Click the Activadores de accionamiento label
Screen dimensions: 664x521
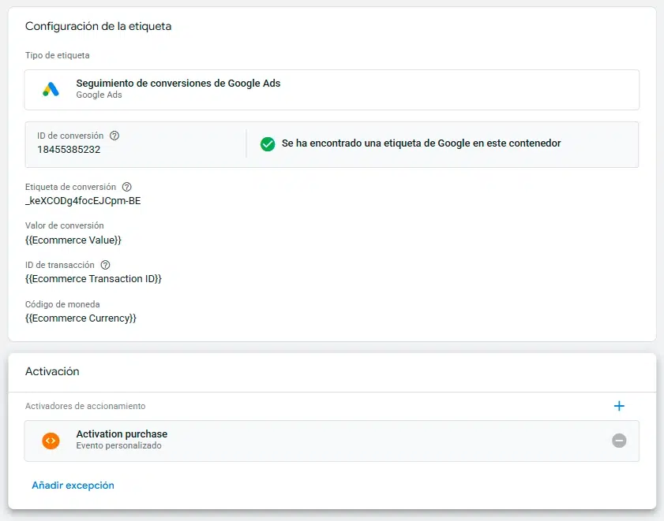click(85, 406)
